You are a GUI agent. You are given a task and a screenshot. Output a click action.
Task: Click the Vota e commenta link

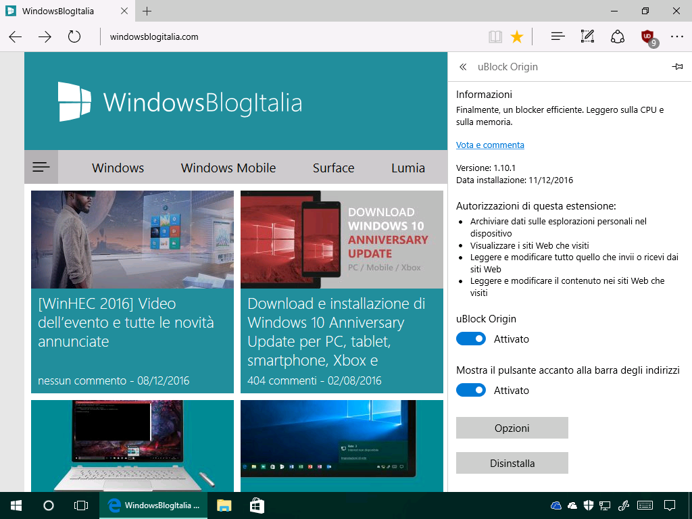[490, 145]
